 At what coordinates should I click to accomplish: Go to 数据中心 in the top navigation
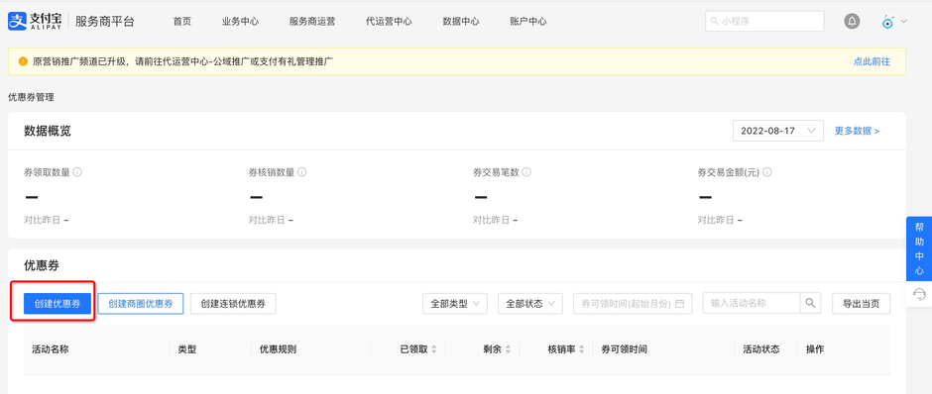coord(461,22)
